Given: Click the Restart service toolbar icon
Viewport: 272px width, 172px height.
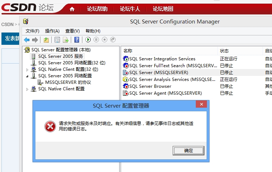Looking at the screenshot, I should pos(113,40).
